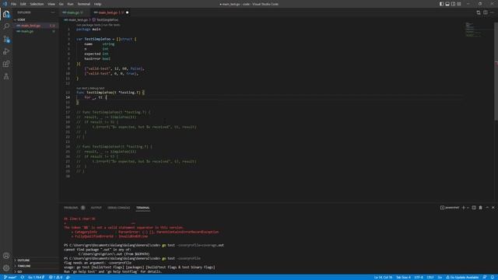This screenshot has width=498, height=280.
Task: Click the synchronize changes icon in status bar
Action: coord(23,277)
